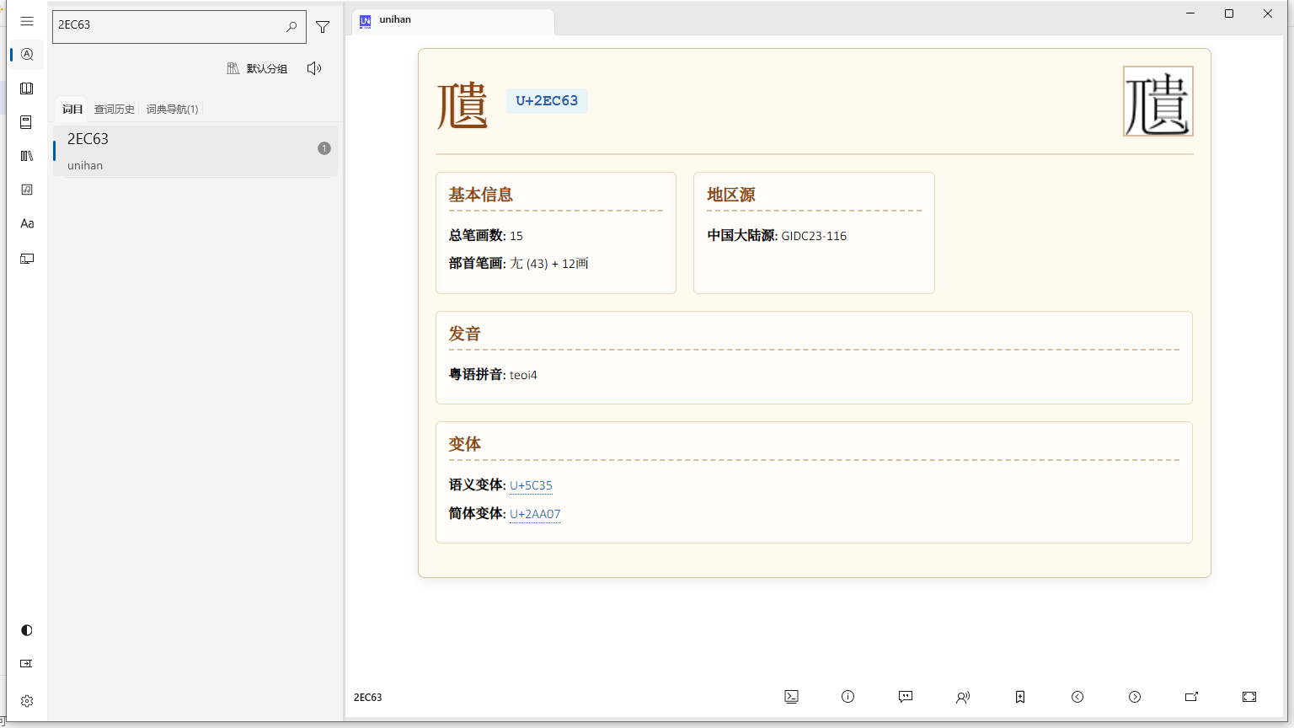Open the open-book reading icon in sidebar
This screenshot has height=728, width=1294.
click(x=27, y=88)
